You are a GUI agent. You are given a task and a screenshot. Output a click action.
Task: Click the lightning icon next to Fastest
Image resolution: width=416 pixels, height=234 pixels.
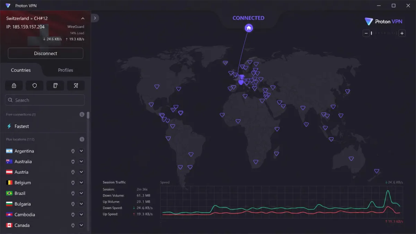pyautogui.click(x=9, y=127)
